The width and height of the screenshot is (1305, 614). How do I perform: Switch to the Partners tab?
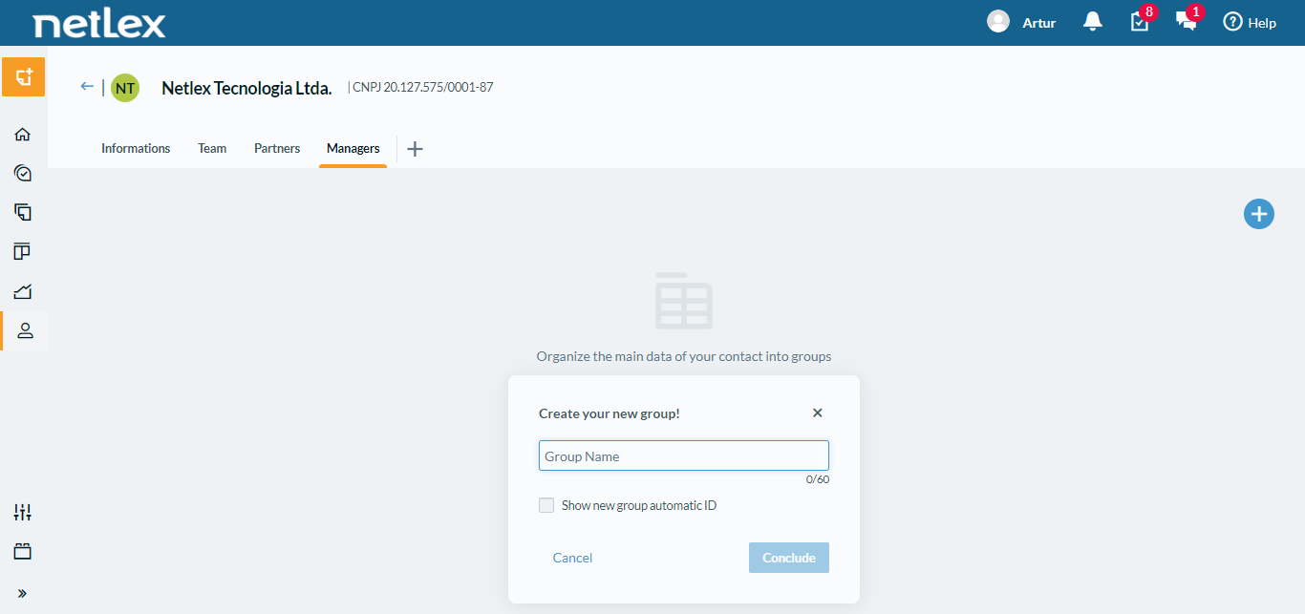point(277,148)
